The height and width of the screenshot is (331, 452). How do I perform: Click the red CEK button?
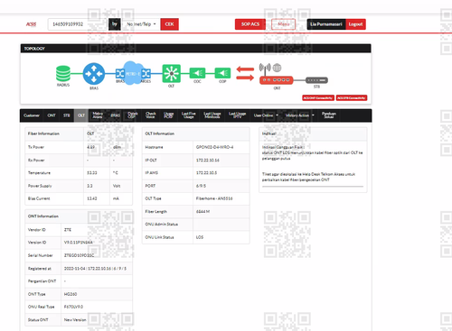[169, 24]
